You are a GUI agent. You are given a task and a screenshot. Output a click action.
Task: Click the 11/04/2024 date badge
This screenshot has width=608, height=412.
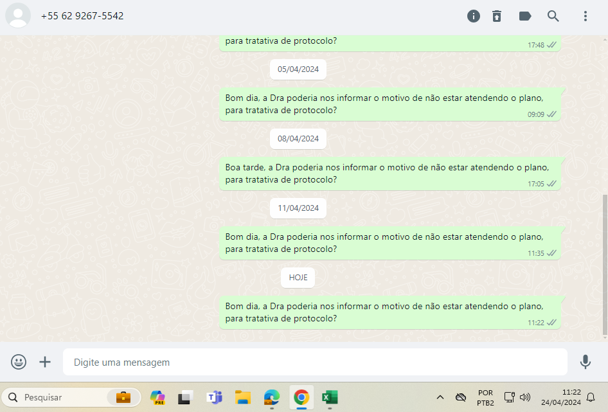click(x=298, y=208)
